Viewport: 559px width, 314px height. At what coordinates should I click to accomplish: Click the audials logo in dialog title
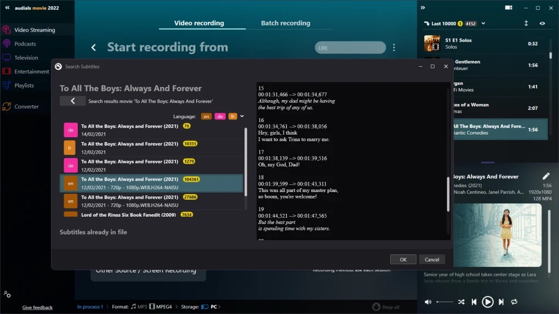click(58, 67)
